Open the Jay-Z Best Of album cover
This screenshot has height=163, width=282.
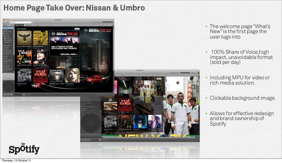coord(125,122)
